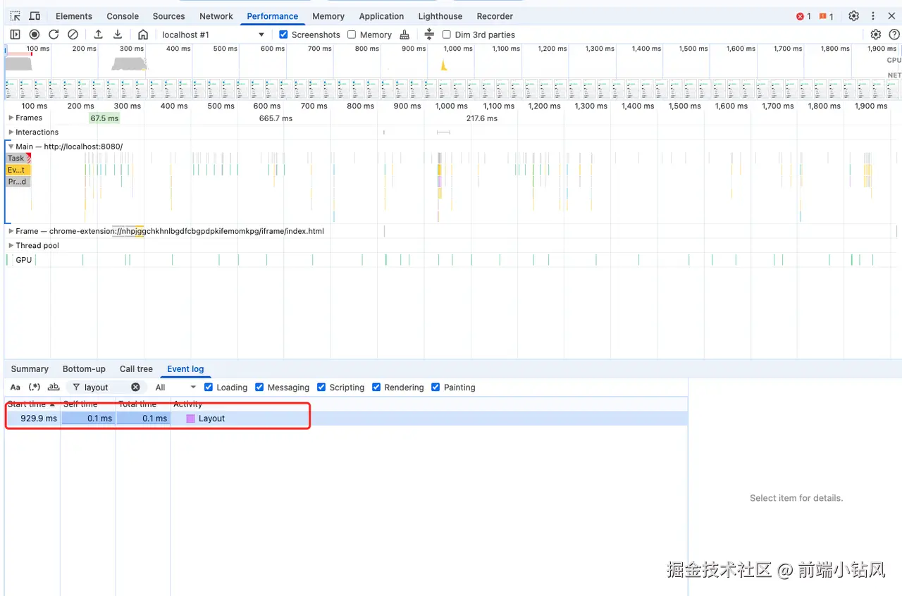Open the DevTools three-dot menu

tap(873, 16)
